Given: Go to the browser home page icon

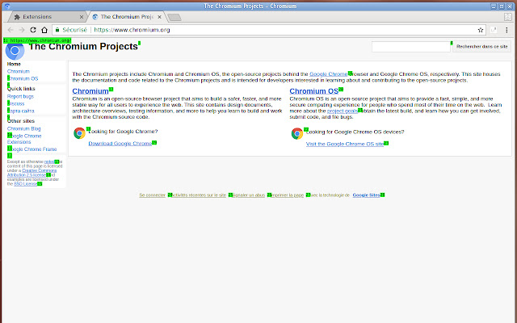Looking at the screenshot, I should click(x=44, y=30).
